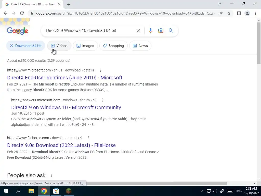
Task: Bookmark this page with the star
Action: pos(229,13)
